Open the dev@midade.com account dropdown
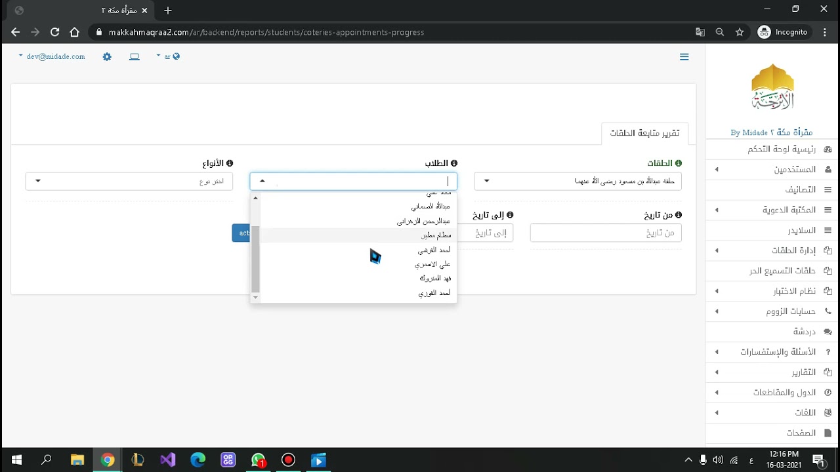The image size is (840, 472). click(x=52, y=57)
